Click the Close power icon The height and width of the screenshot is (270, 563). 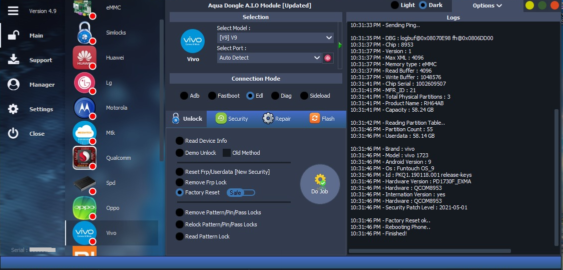click(14, 133)
